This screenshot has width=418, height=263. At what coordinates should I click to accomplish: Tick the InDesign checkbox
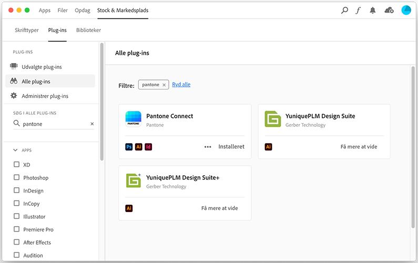point(16,190)
